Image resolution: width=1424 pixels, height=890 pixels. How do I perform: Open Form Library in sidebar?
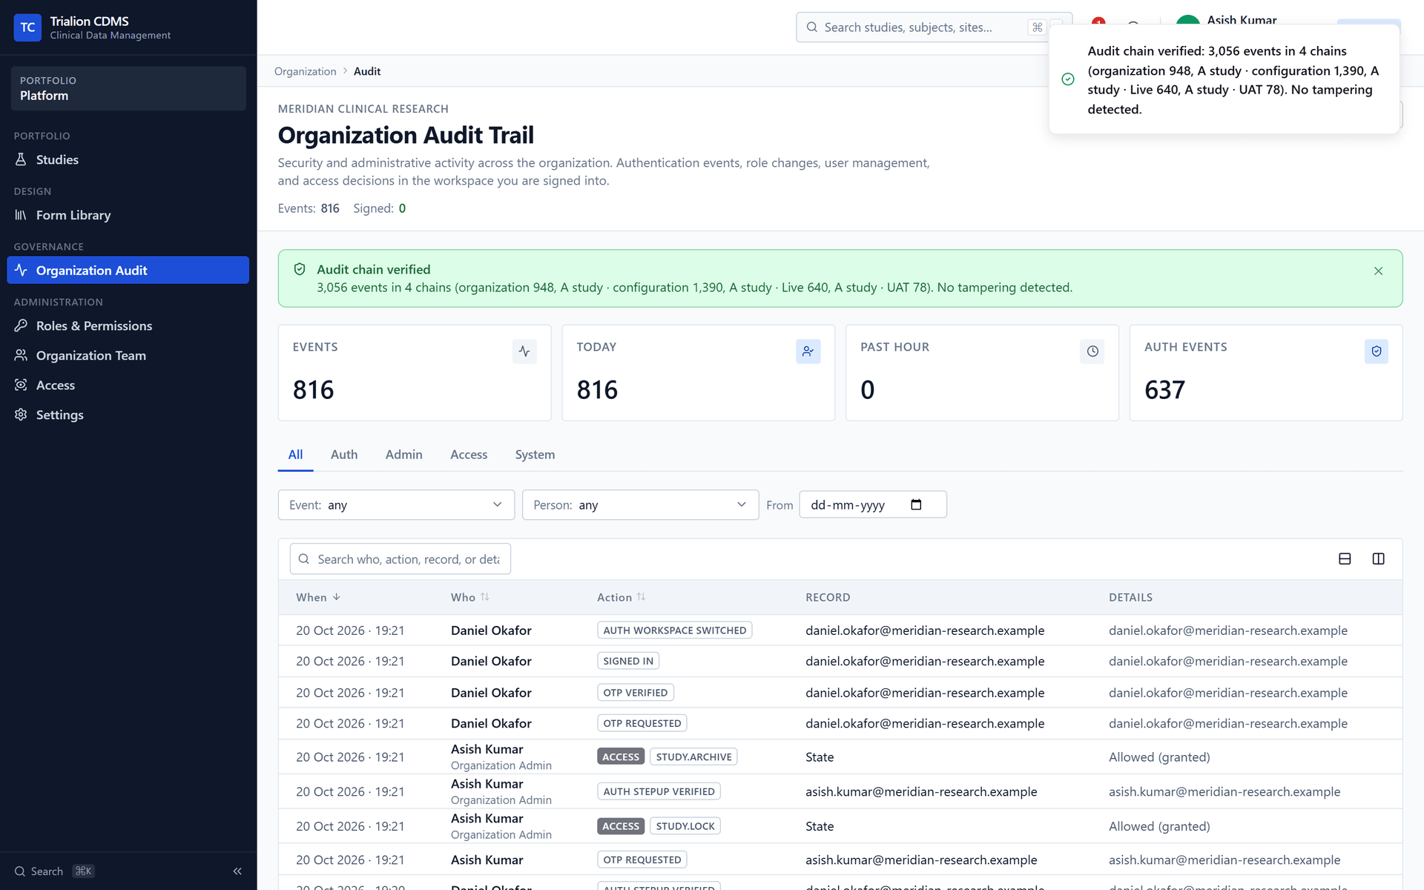(x=128, y=215)
